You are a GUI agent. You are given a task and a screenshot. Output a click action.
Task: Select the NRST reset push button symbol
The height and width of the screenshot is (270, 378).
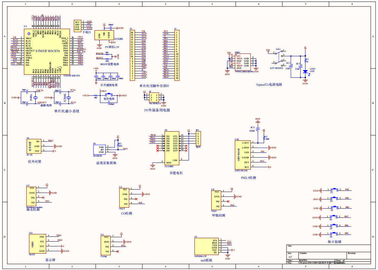[x=110, y=95]
